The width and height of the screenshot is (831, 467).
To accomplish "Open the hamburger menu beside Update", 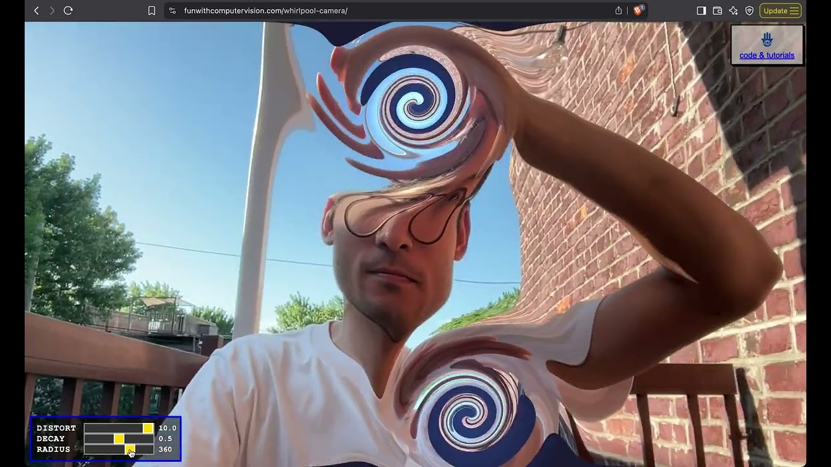I will [x=794, y=10].
